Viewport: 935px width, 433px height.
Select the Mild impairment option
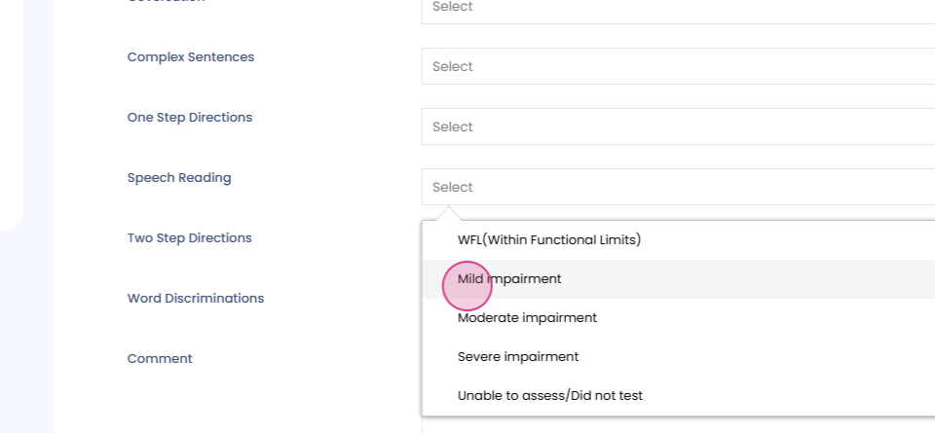[509, 279]
